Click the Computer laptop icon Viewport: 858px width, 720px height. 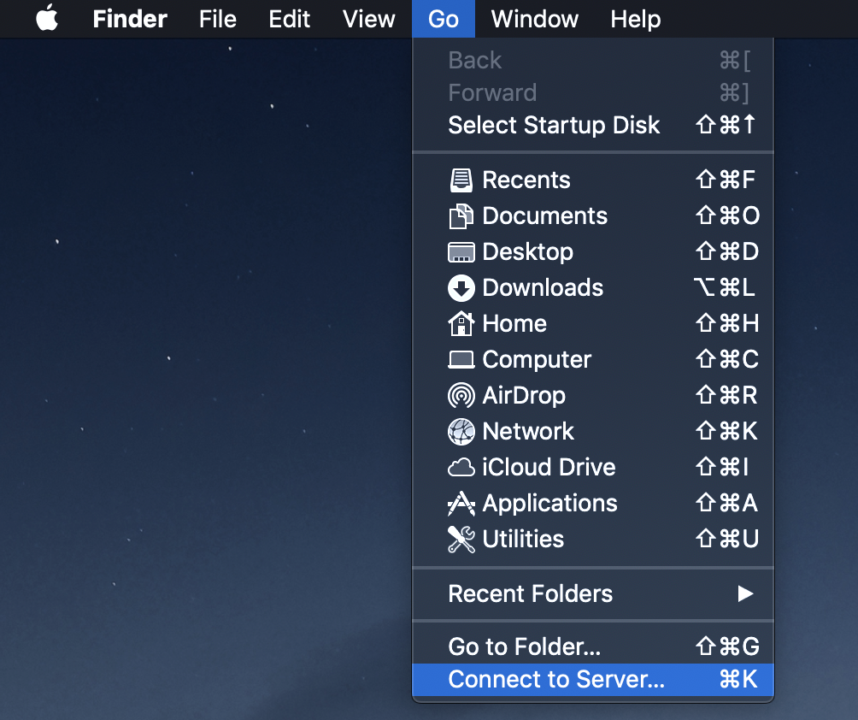(461, 360)
